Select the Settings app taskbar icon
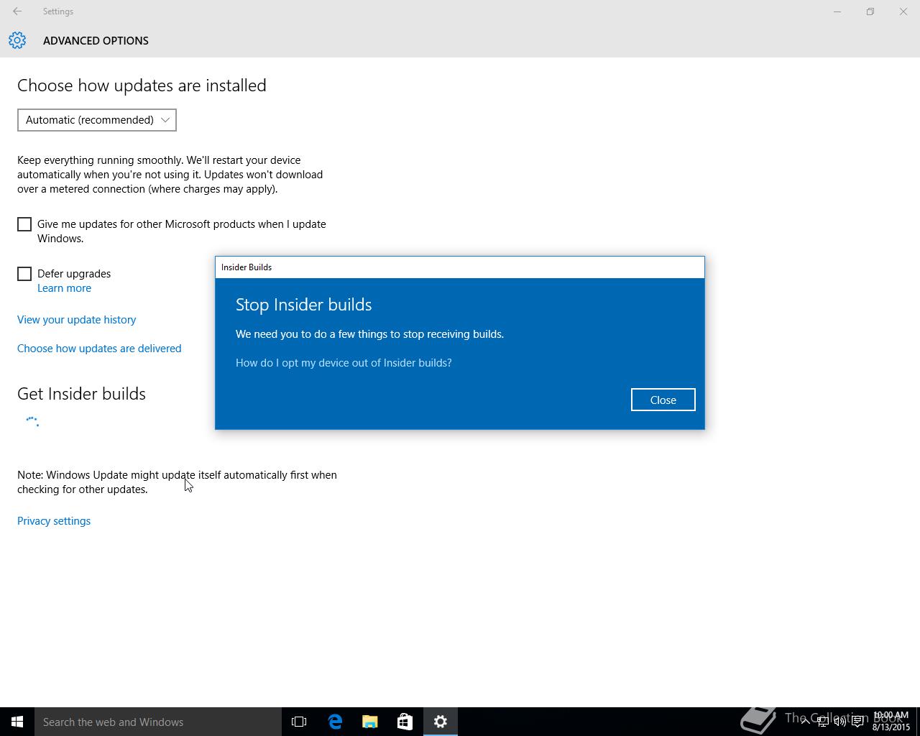 441,722
